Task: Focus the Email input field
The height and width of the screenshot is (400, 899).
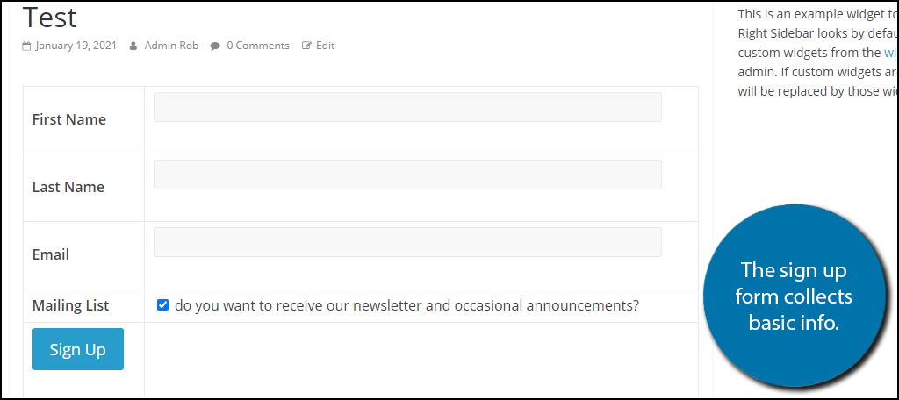Action: 407,242
